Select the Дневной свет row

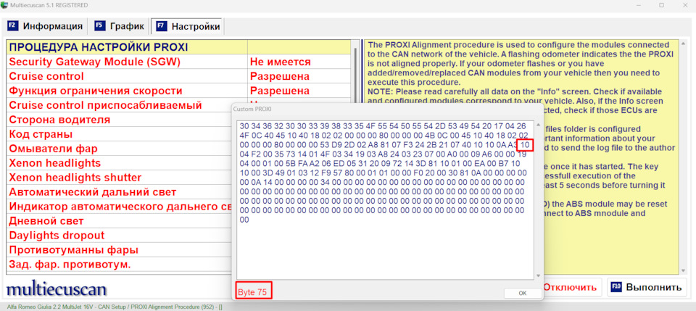(120, 221)
